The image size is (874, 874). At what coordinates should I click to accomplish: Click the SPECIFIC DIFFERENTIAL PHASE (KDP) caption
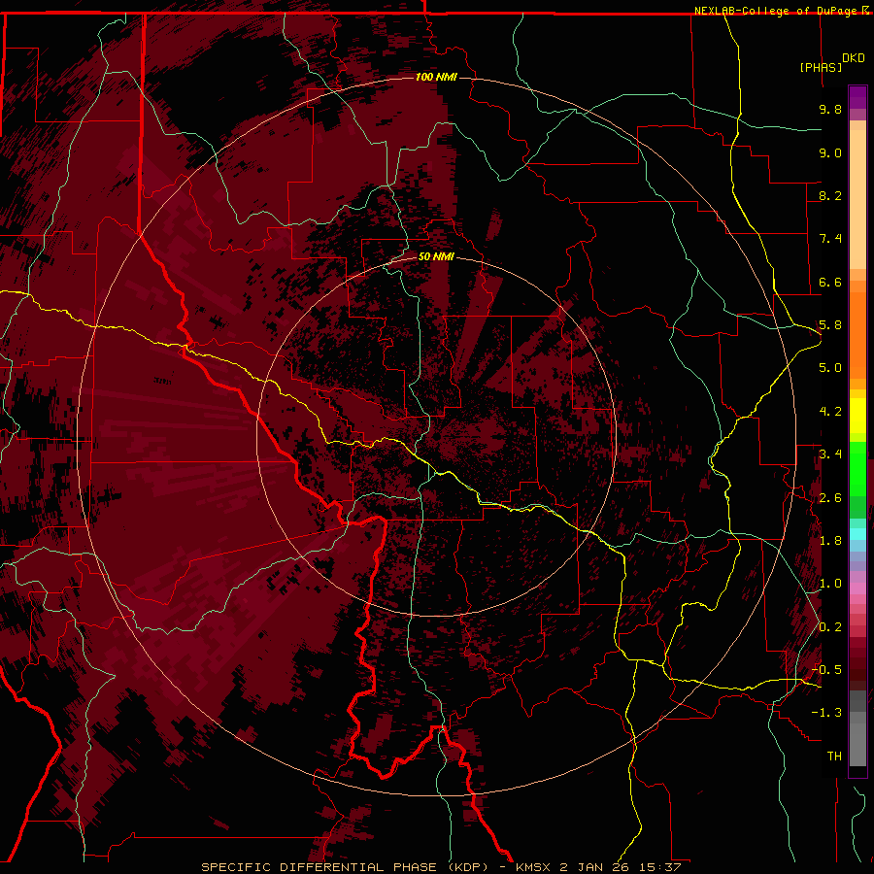tap(344, 867)
